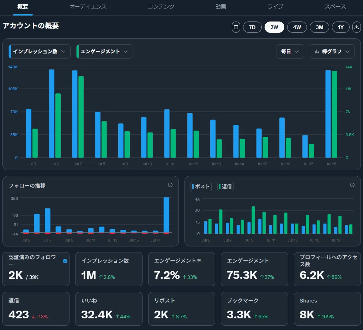Open the 毎日 interval dropdown
363x330 pixels.
290,51
